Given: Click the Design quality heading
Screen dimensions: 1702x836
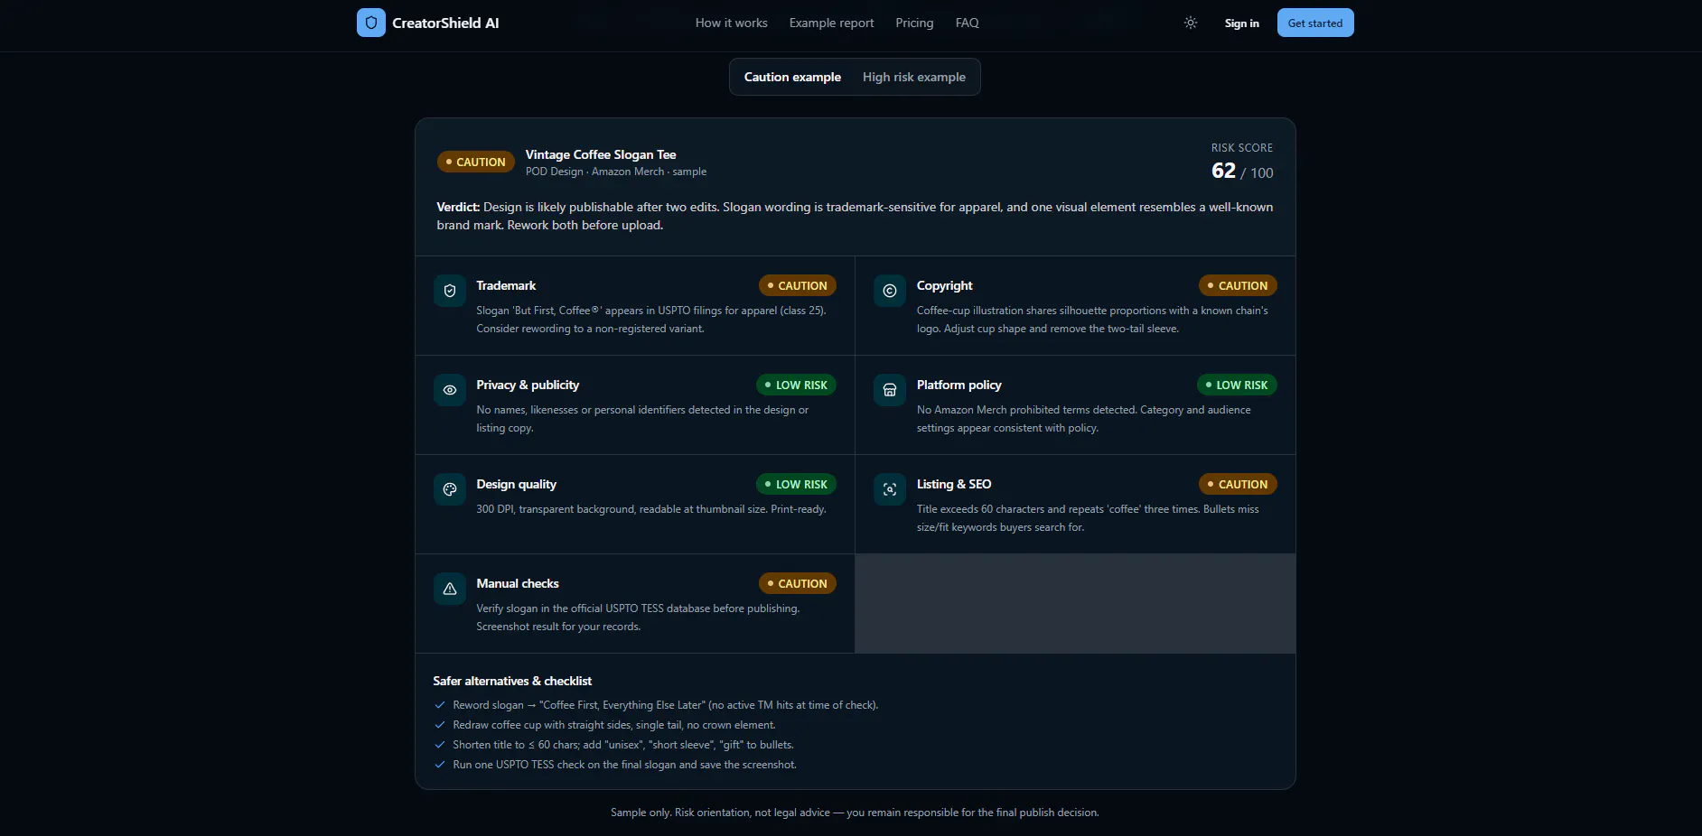Looking at the screenshot, I should pos(516,484).
